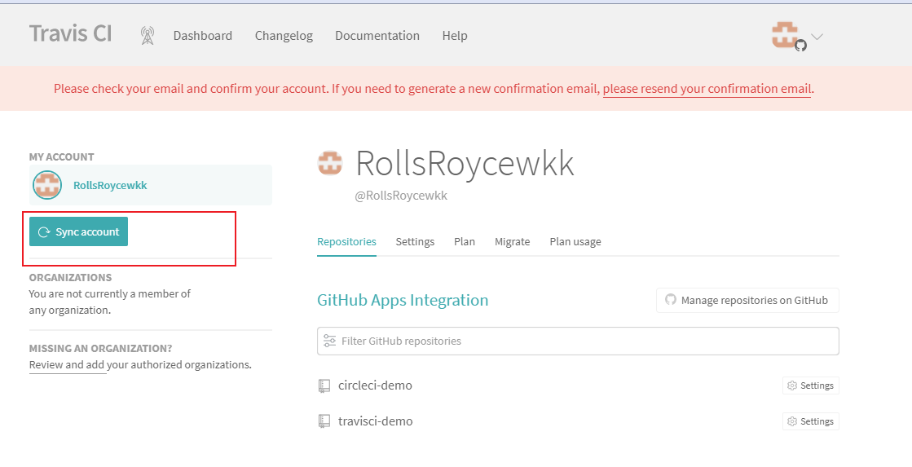Click the broadcast tower icon
The image size is (912, 467).
click(148, 36)
